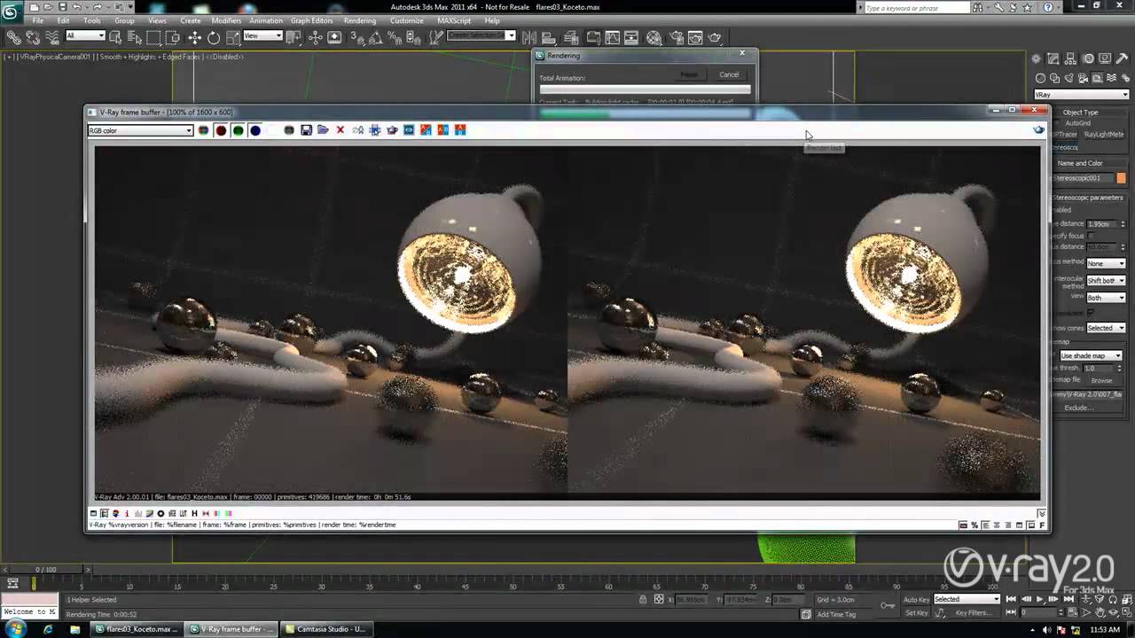Select the Select and Rotate tool
Image resolution: width=1135 pixels, height=638 pixels.
pos(214,37)
